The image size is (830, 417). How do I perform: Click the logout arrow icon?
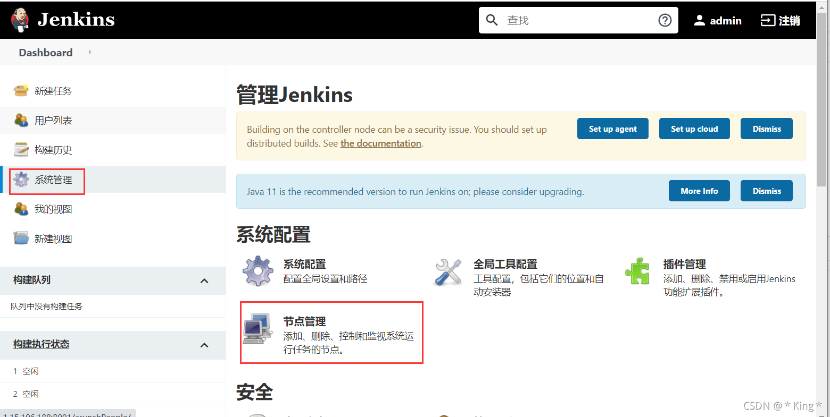coord(768,20)
